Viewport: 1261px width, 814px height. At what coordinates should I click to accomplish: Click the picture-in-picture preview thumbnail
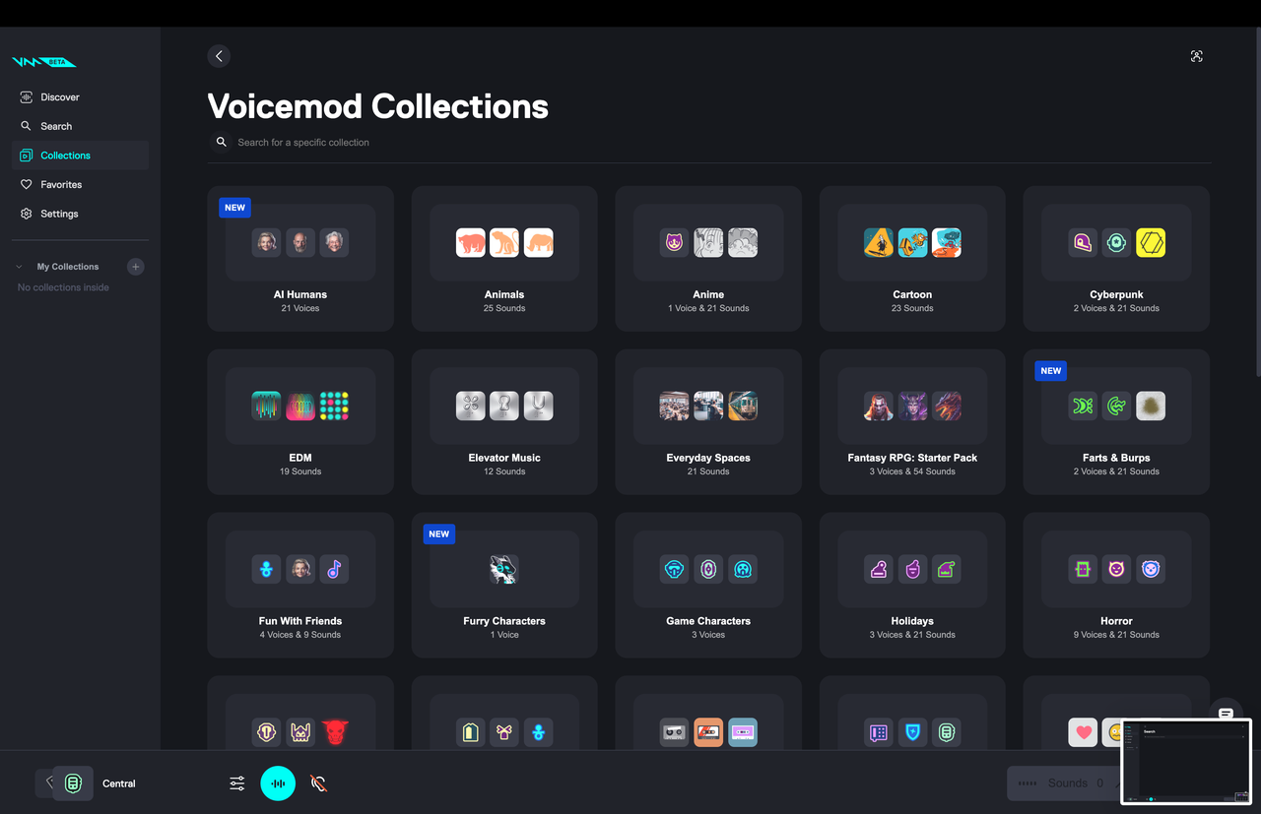(1186, 761)
